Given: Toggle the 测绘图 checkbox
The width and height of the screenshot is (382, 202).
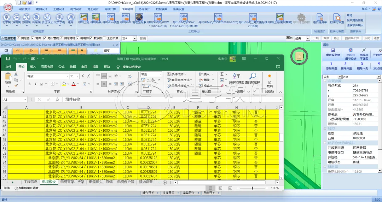Looking at the screenshot, I should click(x=19, y=38).
